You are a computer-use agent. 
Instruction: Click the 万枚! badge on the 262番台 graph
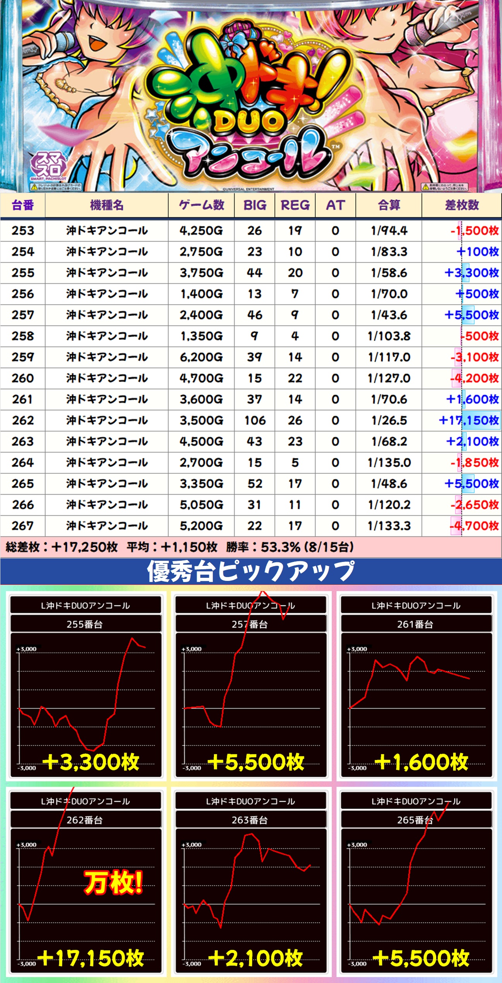[x=113, y=883]
